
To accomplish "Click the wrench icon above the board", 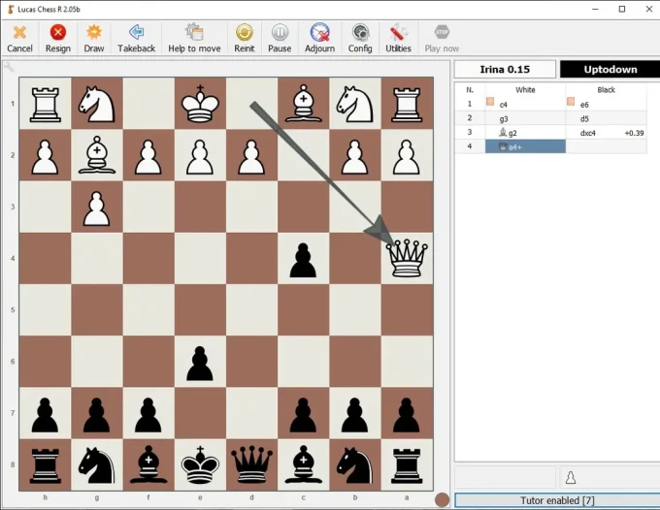I will point(9,67).
